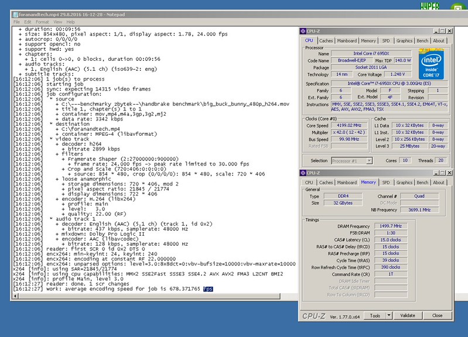
Task: Open the View menu in Notepad
Action: click(x=58, y=22)
